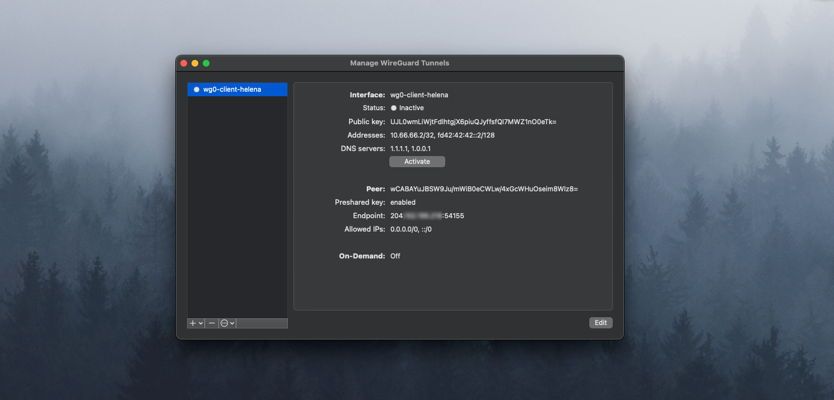The width and height of the screenshot is (834, 400).
Task: Close the Manage WireGuard Tunnels window
Action: click(184, 63)
